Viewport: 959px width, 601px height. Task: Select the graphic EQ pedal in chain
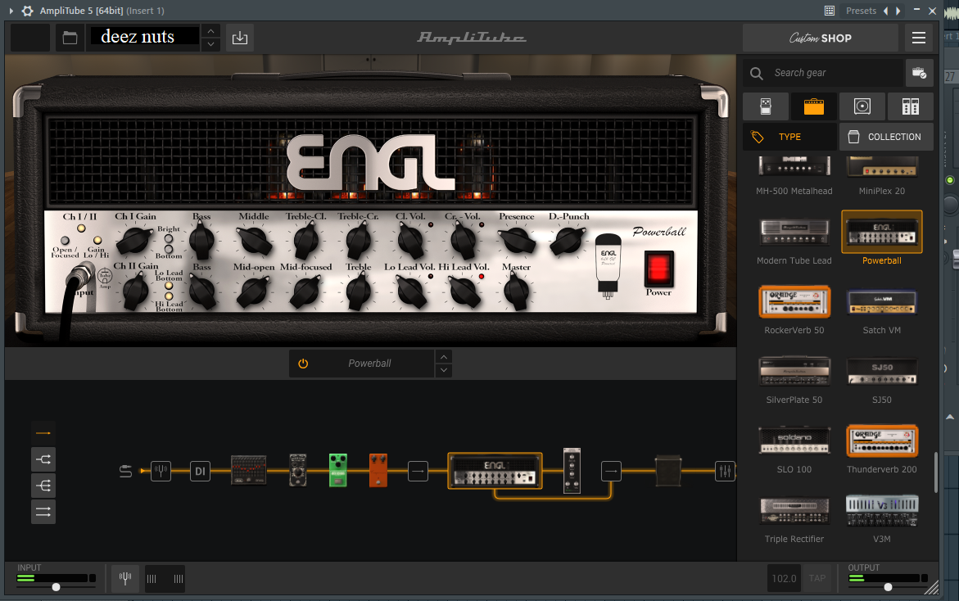(x=248, y=470)
